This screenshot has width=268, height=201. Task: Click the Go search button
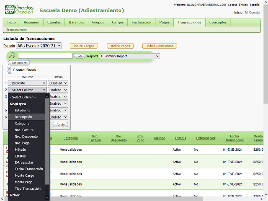click(80, 56)
